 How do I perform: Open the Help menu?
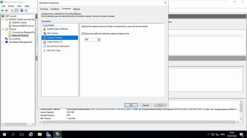27,6
